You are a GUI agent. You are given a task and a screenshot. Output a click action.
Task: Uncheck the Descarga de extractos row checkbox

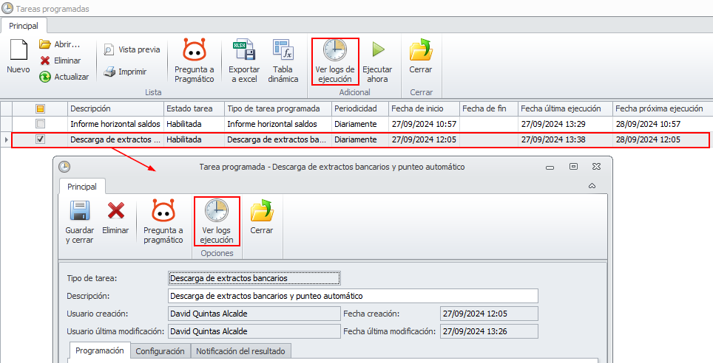[40, 139]
